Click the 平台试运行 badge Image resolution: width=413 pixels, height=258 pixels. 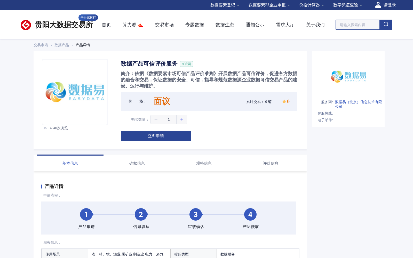[88, 18]
